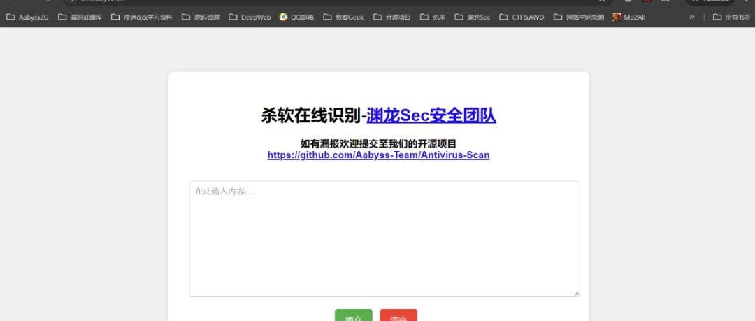Follow the 渊龙Sec安全团队 heading link
Screen dimensions: 755x321
point(431,115)
